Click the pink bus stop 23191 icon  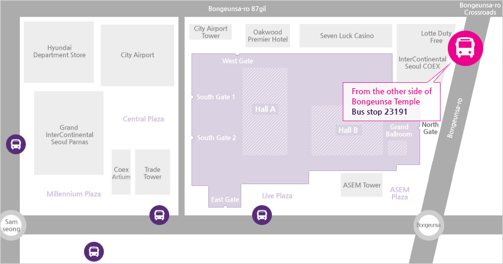coord(465,48)
